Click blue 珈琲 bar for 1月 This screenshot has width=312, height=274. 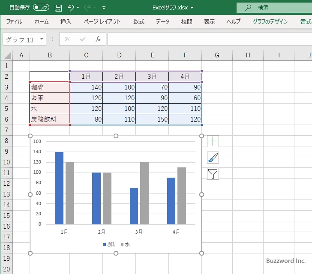click(59, 188)
